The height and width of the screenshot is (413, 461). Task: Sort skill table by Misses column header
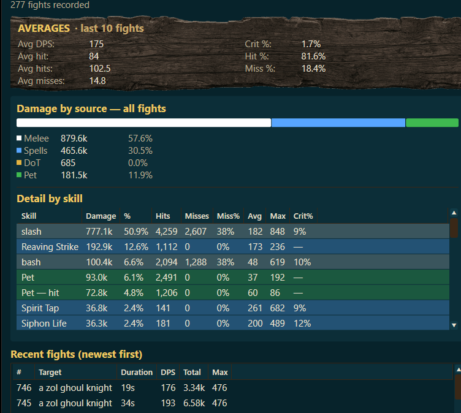[197, 216]
